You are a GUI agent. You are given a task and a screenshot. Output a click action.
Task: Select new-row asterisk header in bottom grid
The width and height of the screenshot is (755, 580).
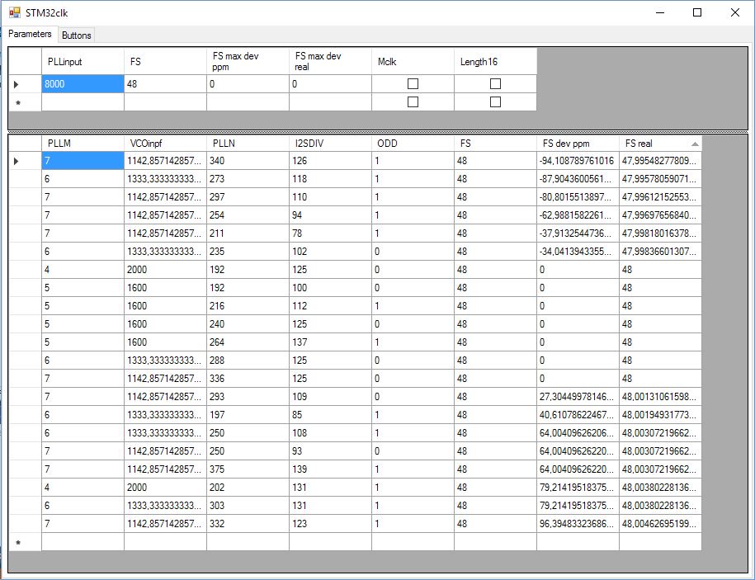25,542
